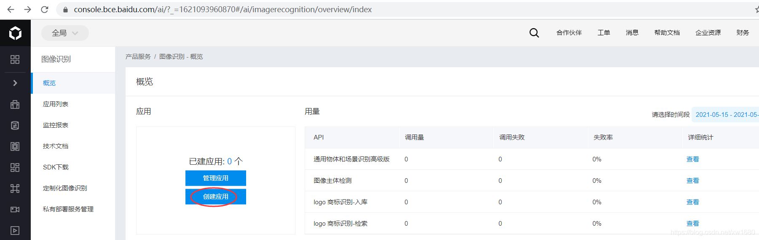This screenshot has height=240, width=759.
Task: Click the 创建应用 button
Action: [x=215, y=197]
